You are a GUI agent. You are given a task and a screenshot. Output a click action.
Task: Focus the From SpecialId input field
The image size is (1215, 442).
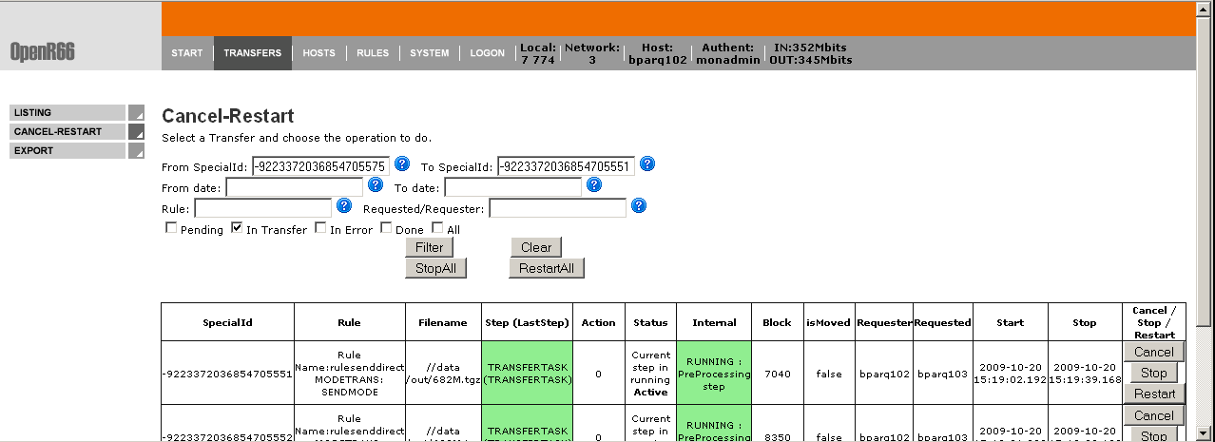(x=320, y=165)
